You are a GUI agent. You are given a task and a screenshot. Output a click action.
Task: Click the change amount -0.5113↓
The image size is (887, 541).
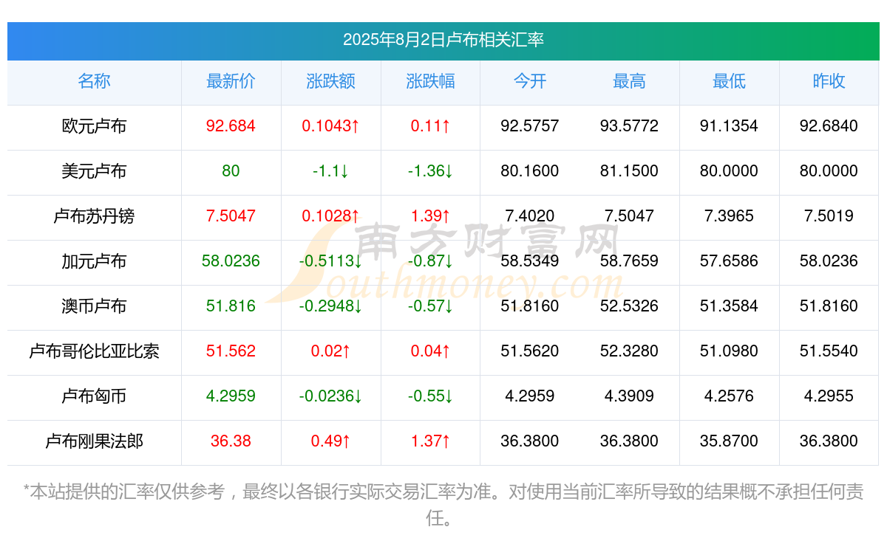coord(330,261)
